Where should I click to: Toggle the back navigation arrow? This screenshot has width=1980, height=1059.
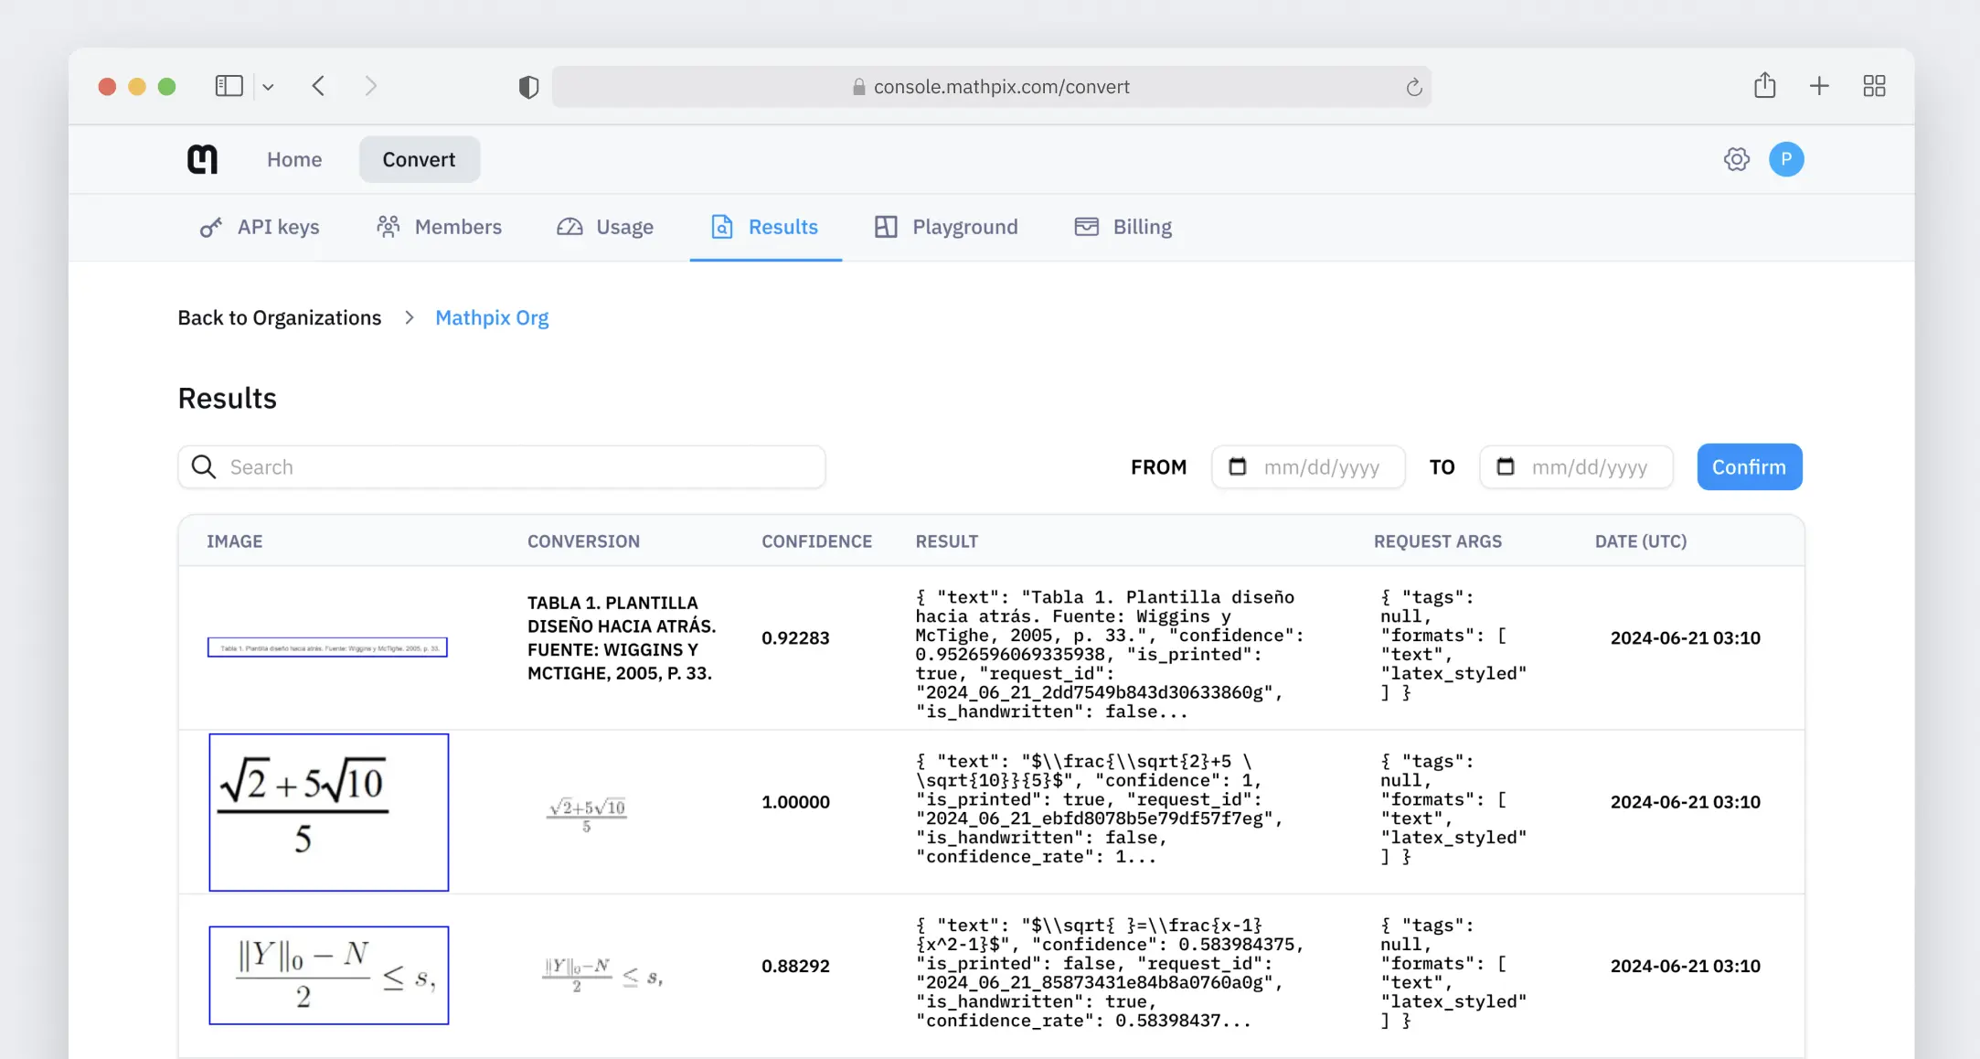click(x=318, y=85)
